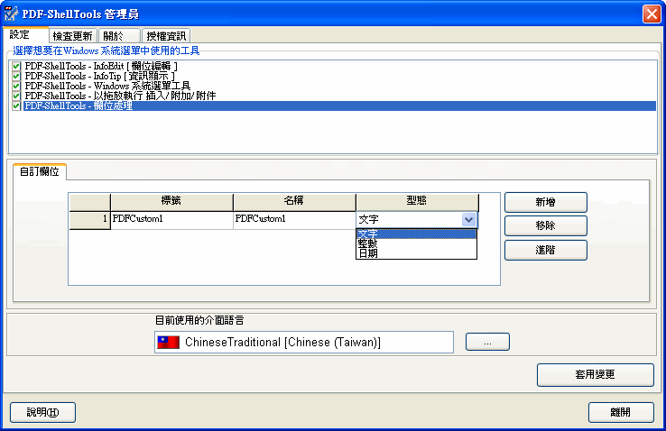Click the 標籤 column header
Viewport: 666px width, 431px height.
tap(171, 201)
